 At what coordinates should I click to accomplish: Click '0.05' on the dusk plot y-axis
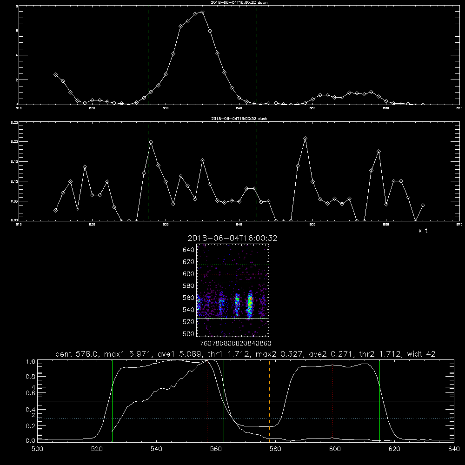point(14,201)
